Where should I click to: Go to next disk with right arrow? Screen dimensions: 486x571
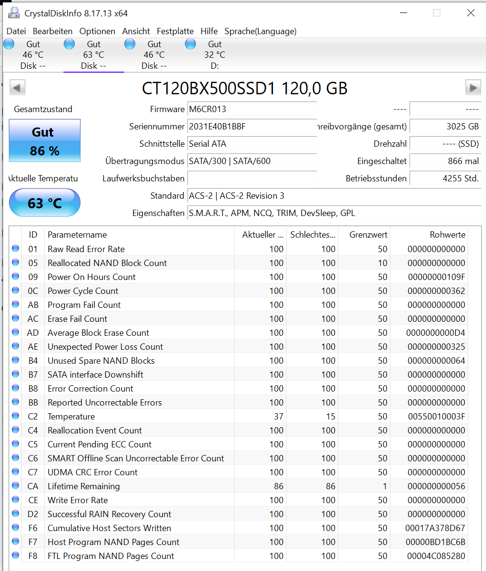tap(473, 88)
